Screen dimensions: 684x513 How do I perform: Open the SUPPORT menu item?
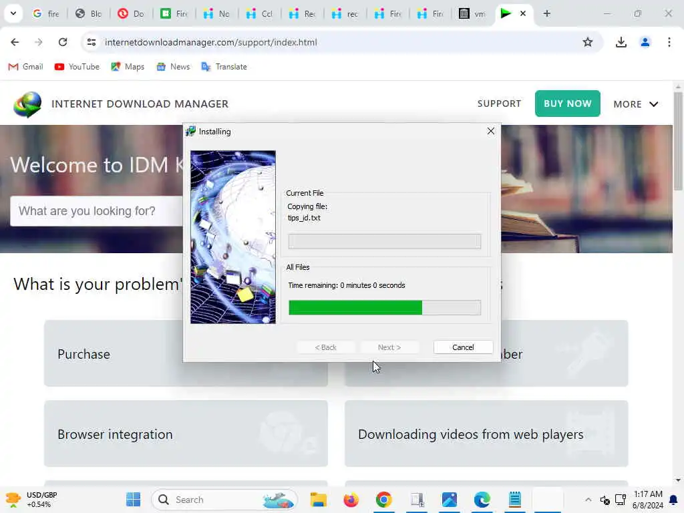pyautogui.click(x=499, y=104)
